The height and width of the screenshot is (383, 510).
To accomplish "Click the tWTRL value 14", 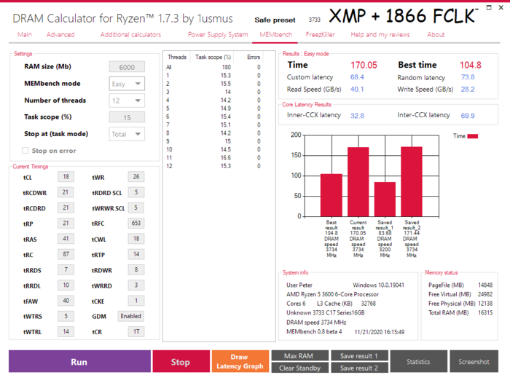I will point(66,331).
